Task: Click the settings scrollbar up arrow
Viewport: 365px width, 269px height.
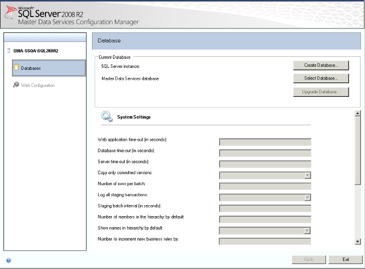Action: [x=357, y=113]
